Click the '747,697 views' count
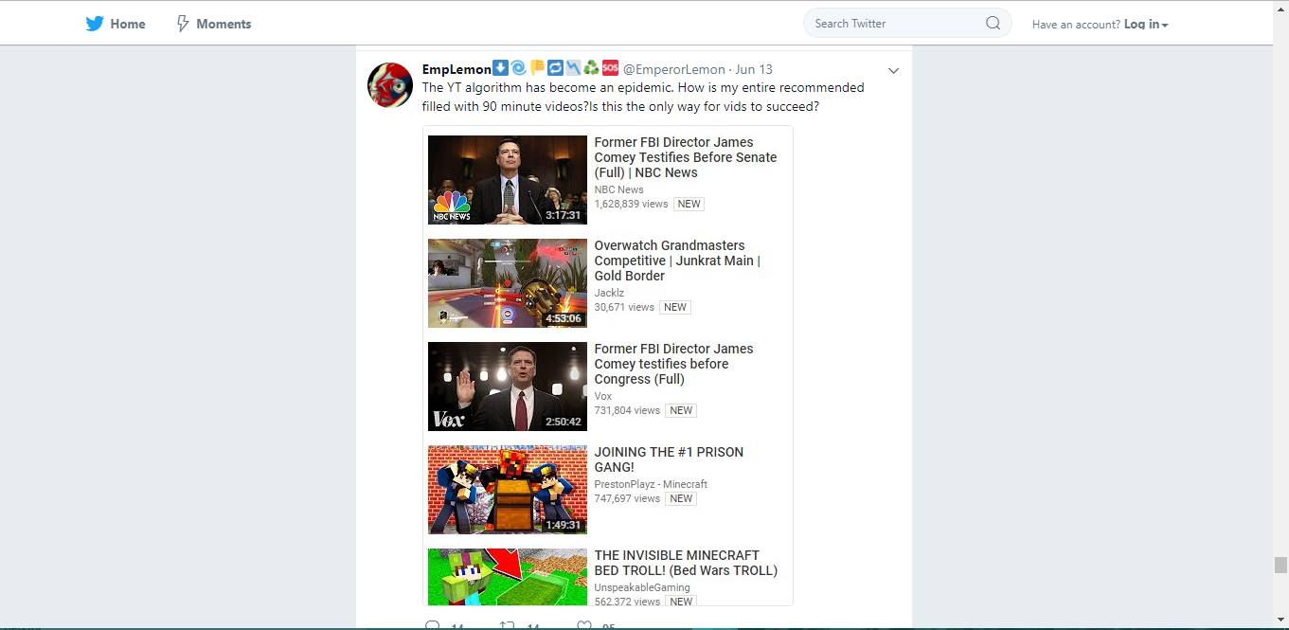Image resolution: width=1289 pixels, height=630 pixels. pos(627,498)
